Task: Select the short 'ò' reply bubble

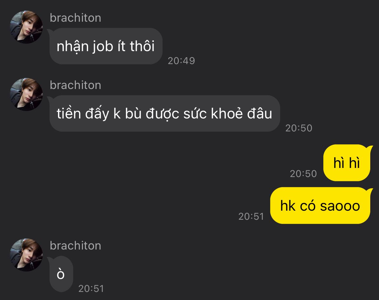Action: pos(61,274)
